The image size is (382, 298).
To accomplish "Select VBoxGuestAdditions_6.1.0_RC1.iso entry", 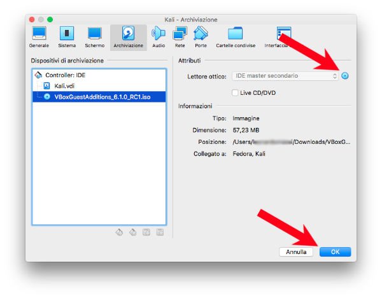I will coord(99,97).
